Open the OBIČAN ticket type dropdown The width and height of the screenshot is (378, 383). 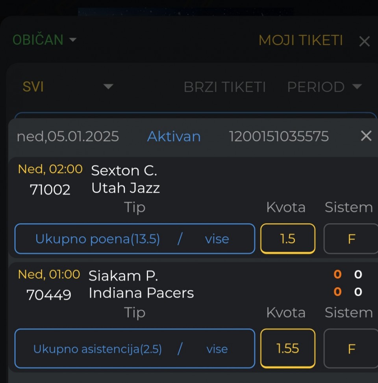coord(44,40)
